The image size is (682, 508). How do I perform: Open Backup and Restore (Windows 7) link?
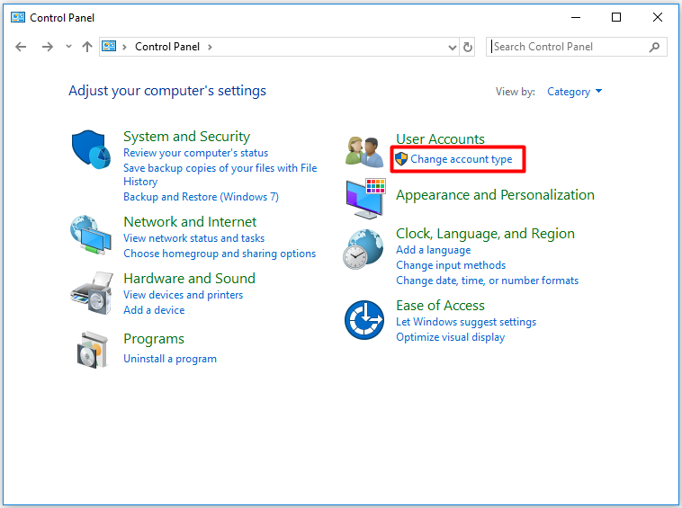pos(201,197)
